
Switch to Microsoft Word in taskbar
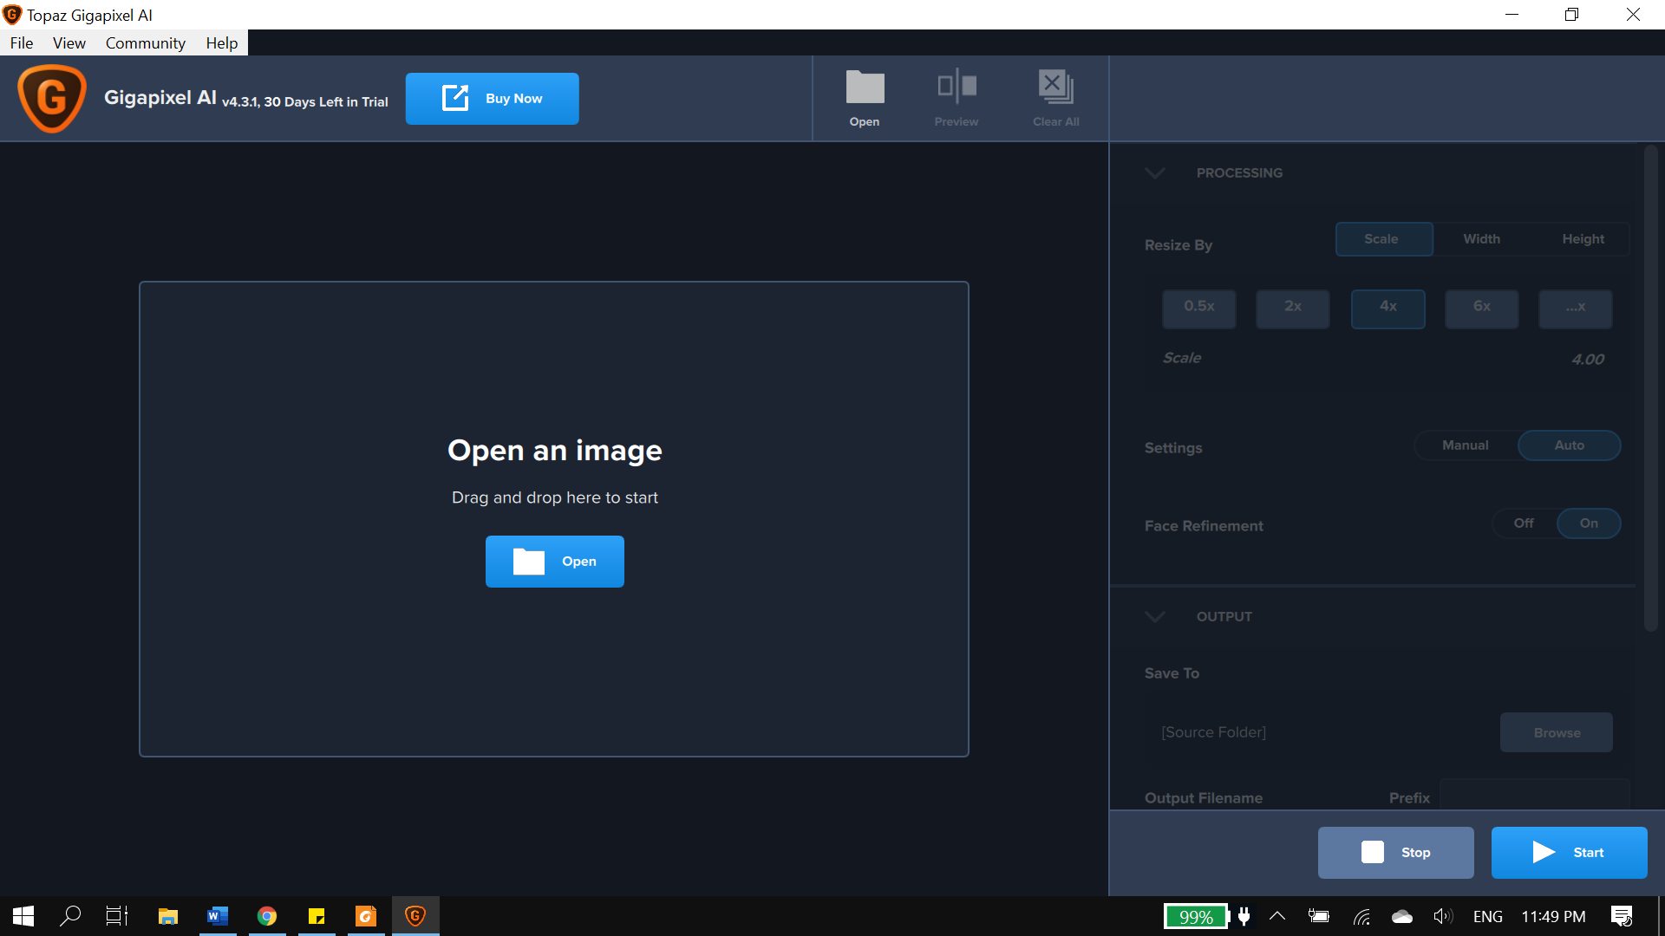pyautogui.click(x=218, y=916)
